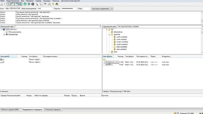Open the Редактирование menu
This screenshot has width=203, height=114.
[13, 1]
